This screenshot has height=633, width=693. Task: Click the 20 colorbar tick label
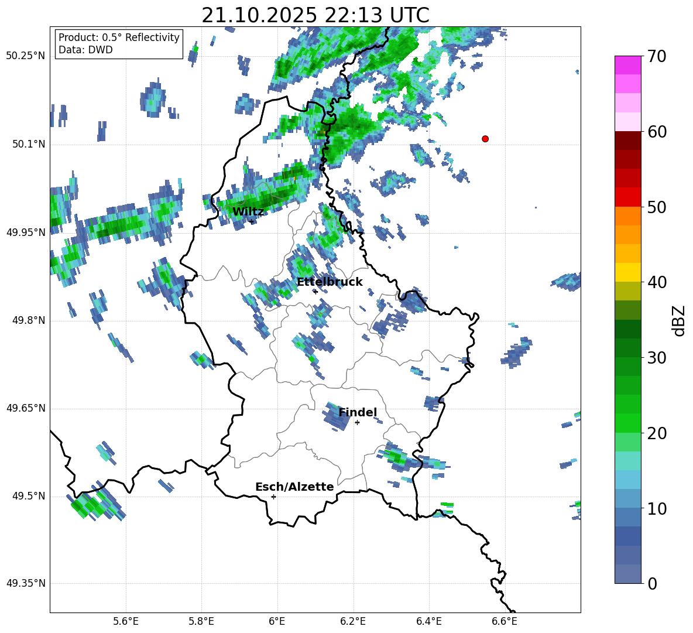[x=657, y=433]
